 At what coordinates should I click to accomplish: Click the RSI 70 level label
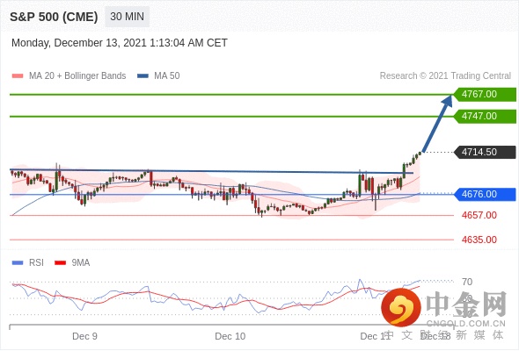[x=467, y=282]
